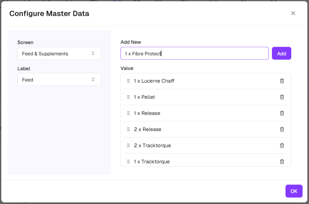Focus the Add New text field

[194, 54]
